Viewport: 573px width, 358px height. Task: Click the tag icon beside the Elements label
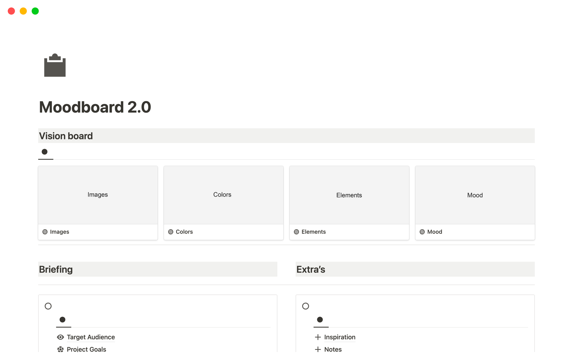click(x=296, y=232)
